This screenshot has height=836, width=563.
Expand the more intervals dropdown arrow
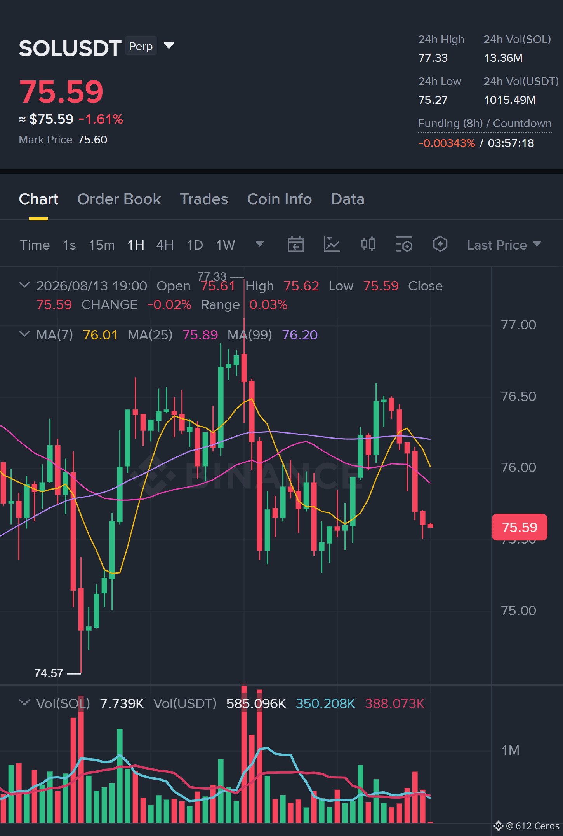pos(260,244)
